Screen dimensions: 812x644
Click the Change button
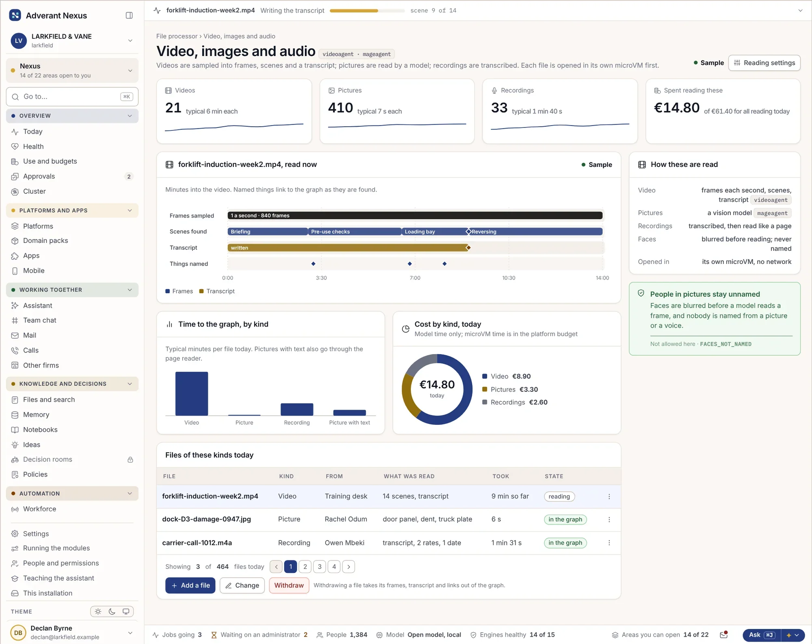click(242, 585)
